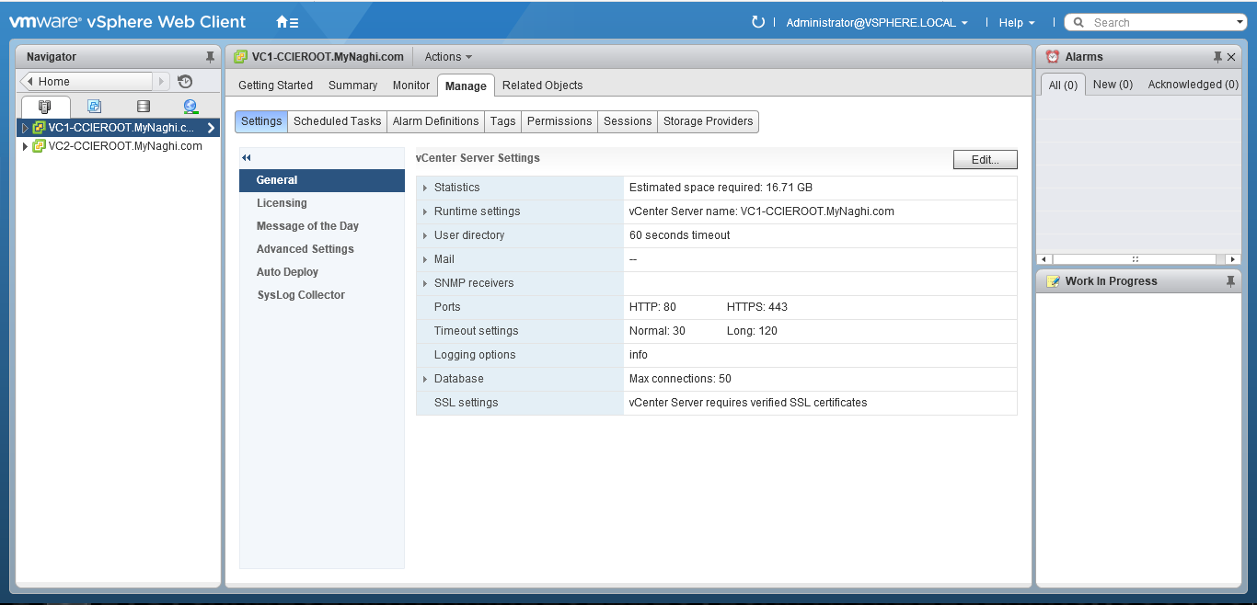Screen dimensions: 1257x605
Task: Pin the Navigator panel
Action: 210,57
